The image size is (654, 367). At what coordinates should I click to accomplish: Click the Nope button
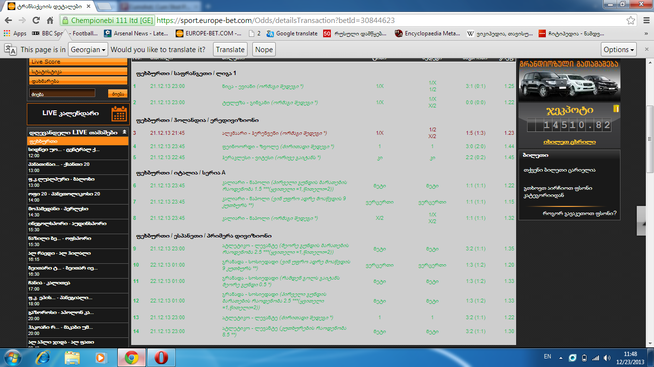pos(264,49)
